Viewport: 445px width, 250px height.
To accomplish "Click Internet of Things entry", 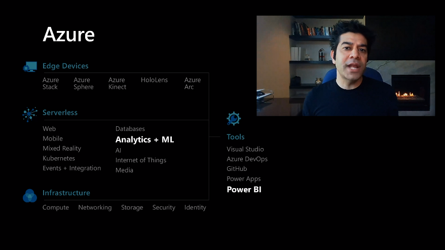I will point(141,160).
